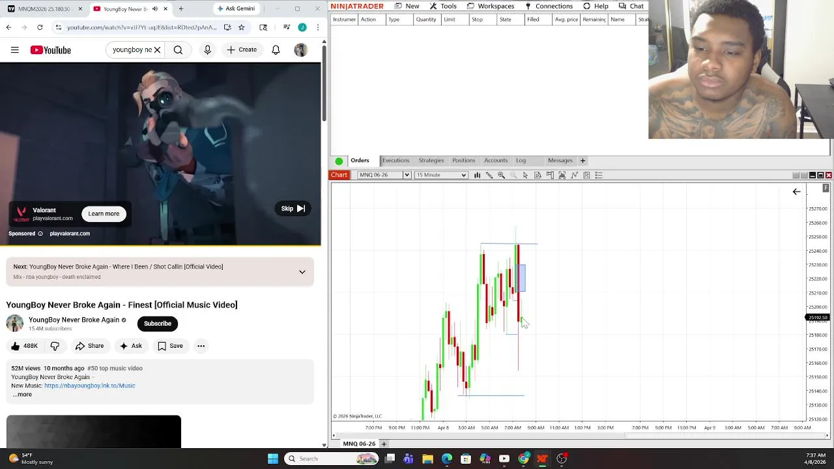Switch to the Executions tab
The width and height of the screenshot is (834, 469).
click(x=395, y=160)
